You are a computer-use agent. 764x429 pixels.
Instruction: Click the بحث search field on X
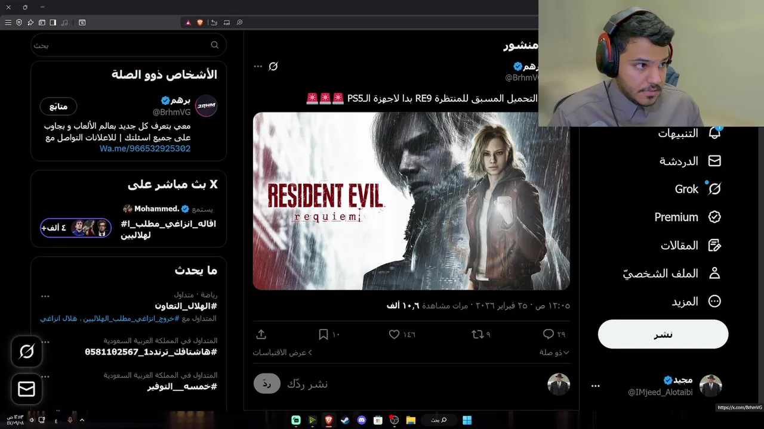128,45
